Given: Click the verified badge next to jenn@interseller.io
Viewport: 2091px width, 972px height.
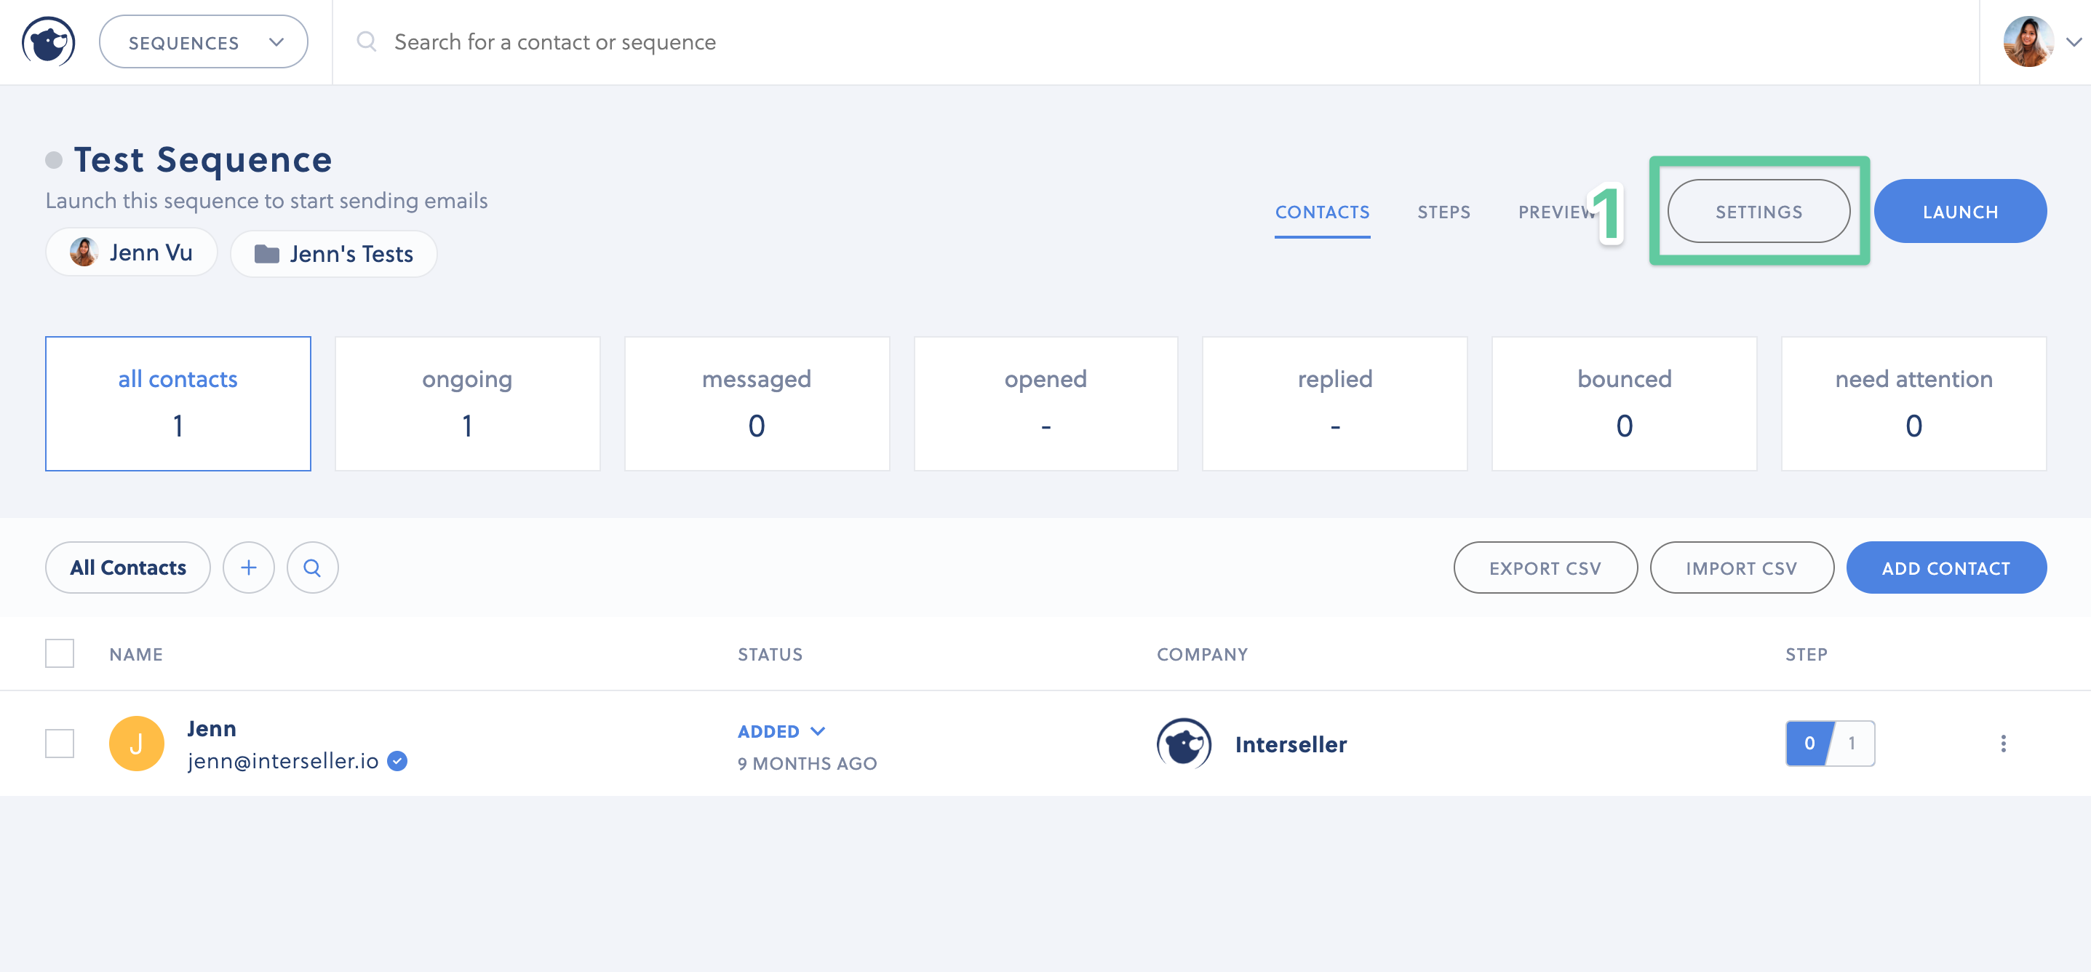Looking at the screenshot, I should tap(397, 761).
